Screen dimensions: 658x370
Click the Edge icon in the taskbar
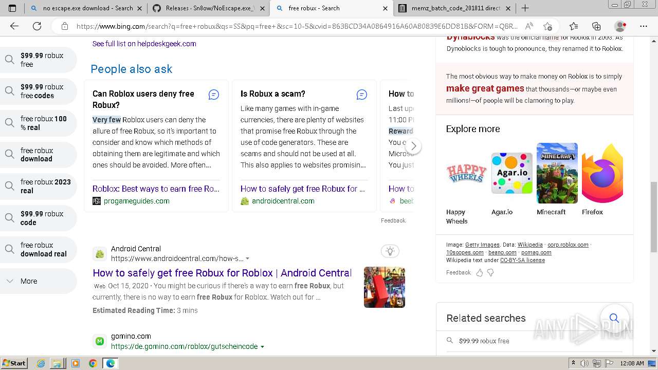coord(110,363)
